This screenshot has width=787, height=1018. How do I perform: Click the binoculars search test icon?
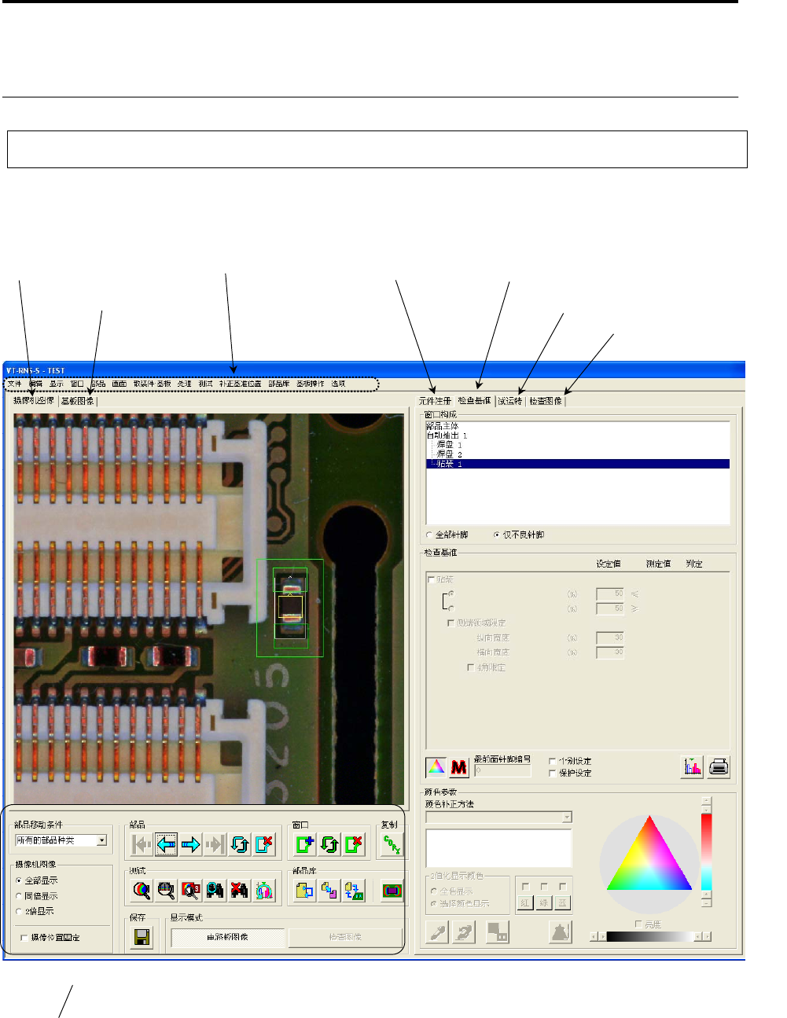215,890
